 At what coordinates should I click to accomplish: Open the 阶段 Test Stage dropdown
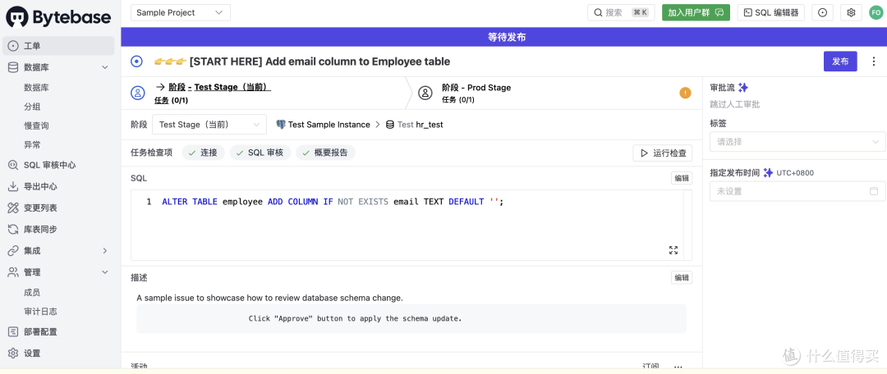click(209, 125)
